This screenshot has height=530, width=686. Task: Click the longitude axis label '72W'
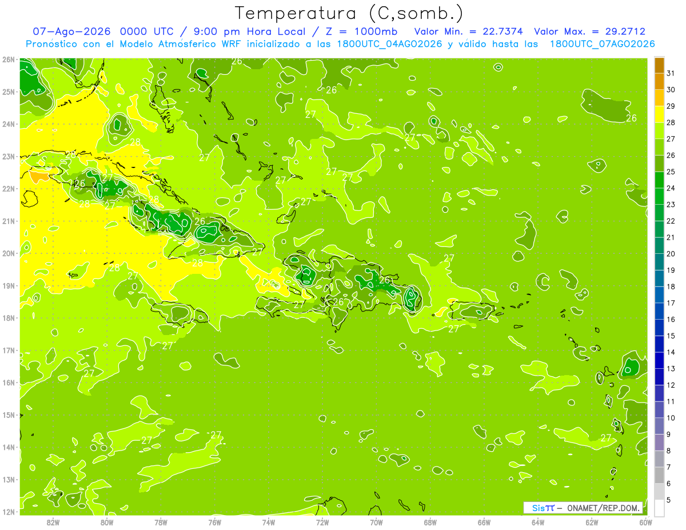click(322, 522)
